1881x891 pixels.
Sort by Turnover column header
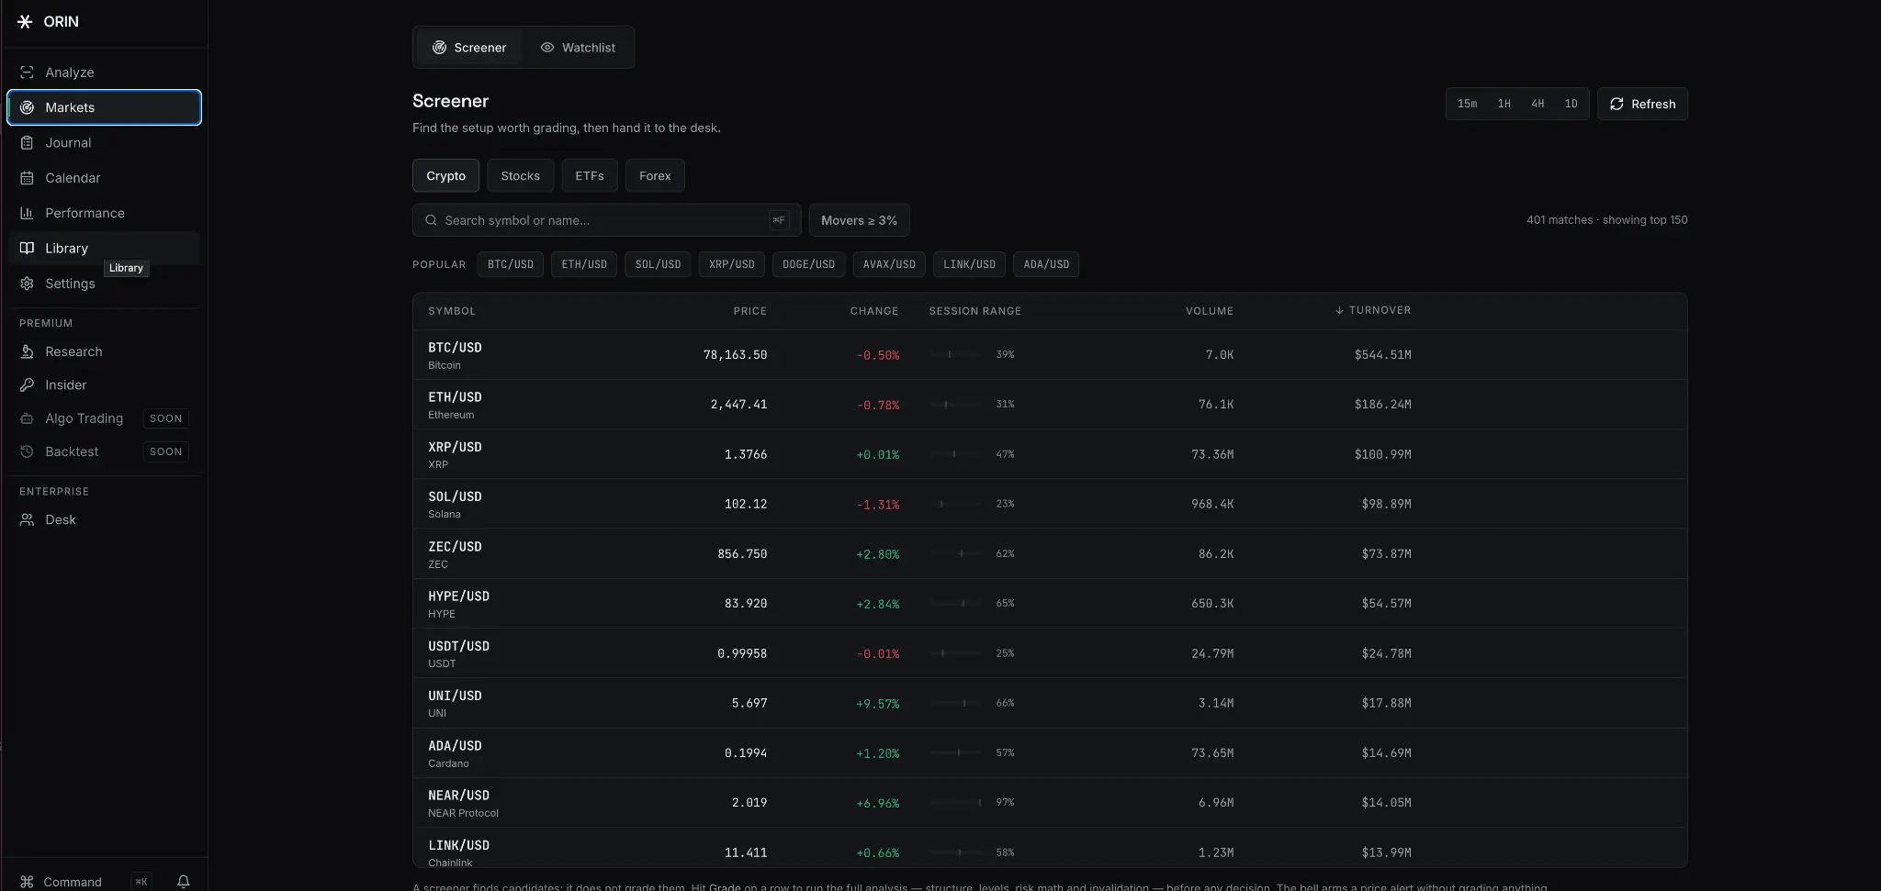click(1373, 310)
